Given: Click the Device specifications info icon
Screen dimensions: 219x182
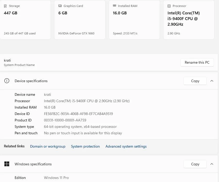Looking at the screenshot, I should point(7,81).
